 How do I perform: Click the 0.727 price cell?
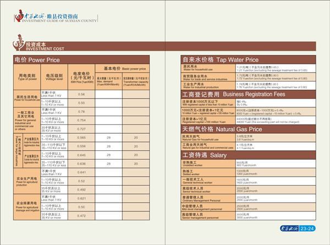click(x=81, y=129)
